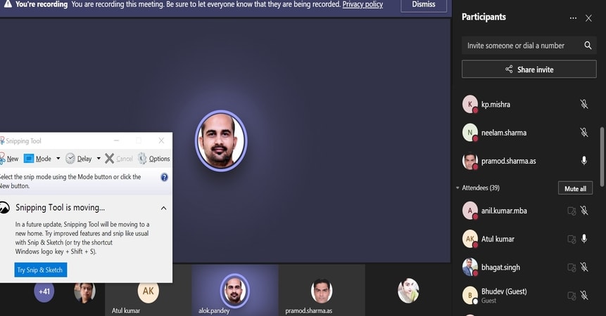The height and width of the screenshot is (316, 606).
Task: Click the search icon in invite field
Action: (x=588, y=46)
